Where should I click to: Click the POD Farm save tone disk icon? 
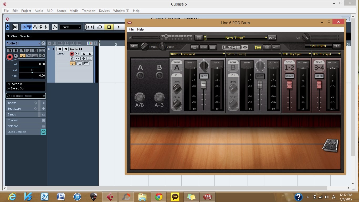pyautogui.click(x=199, y=38)
